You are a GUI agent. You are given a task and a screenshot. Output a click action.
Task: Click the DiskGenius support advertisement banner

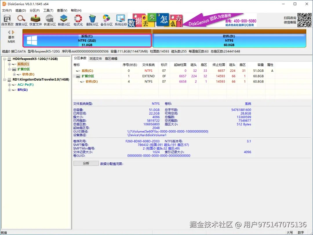(x=192, y=20)
